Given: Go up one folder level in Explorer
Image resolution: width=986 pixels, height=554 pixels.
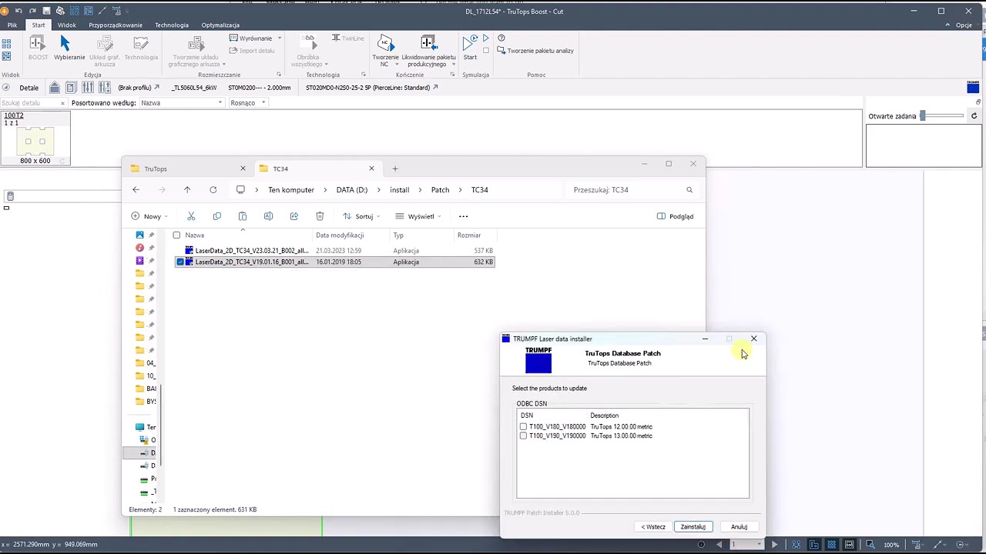Looking at the screenshot, I should [187, 189].
